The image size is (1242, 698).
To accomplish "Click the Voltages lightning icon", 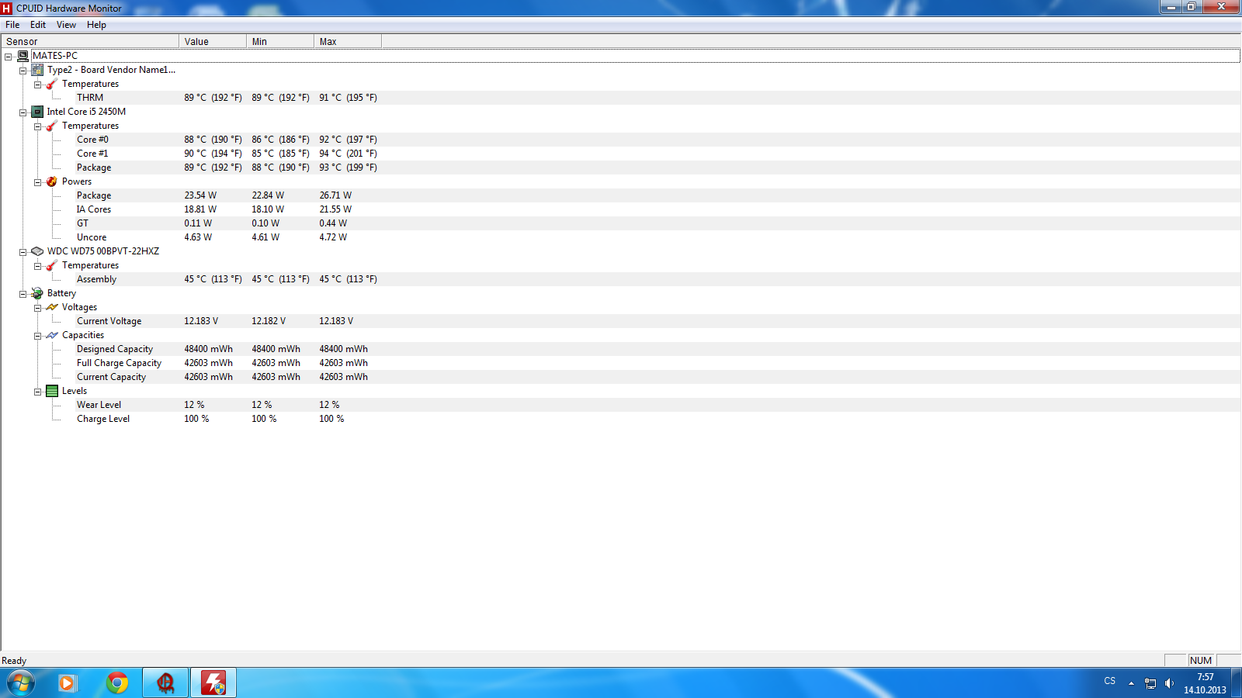I will click(52, 307).
